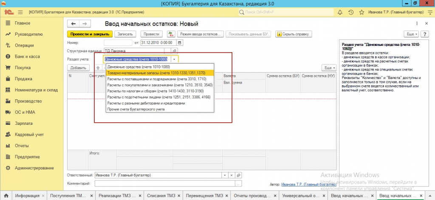Open Кадровый учет section

(x=29, y=135)
